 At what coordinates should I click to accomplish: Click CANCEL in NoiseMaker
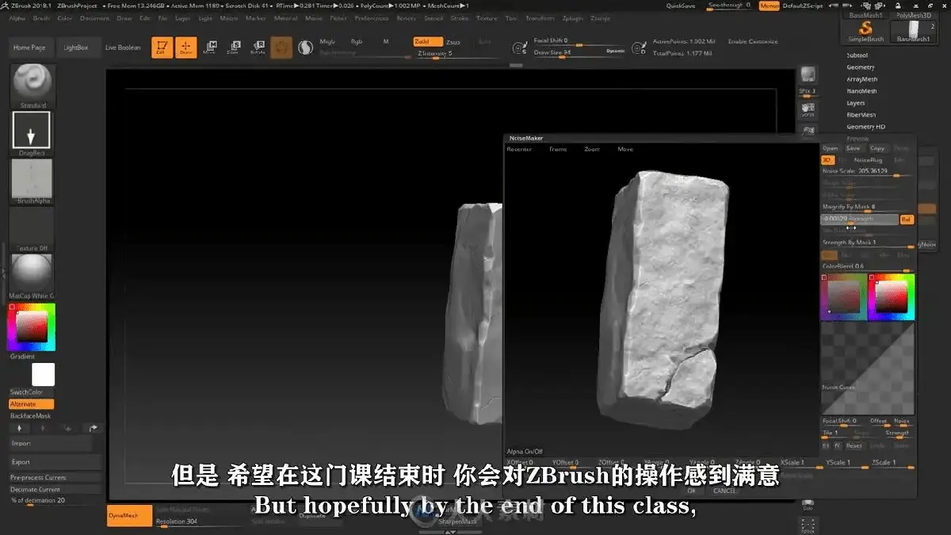[x=724, y=491]
